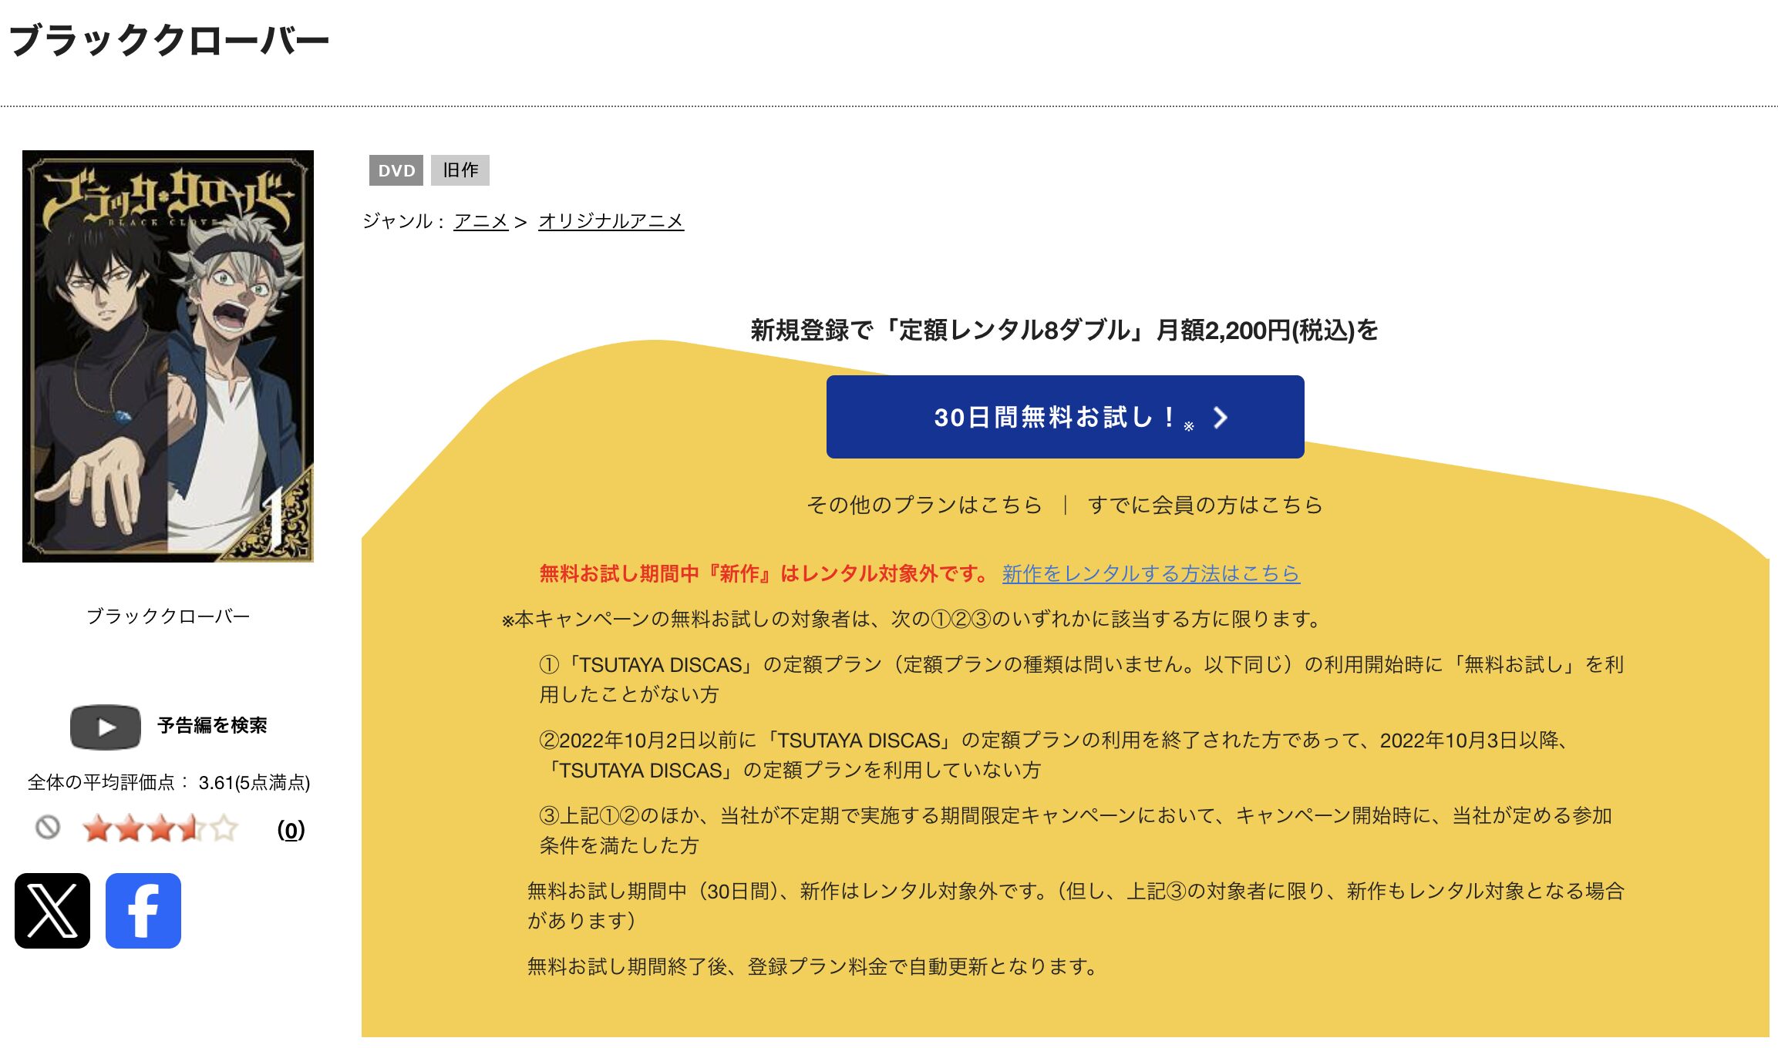1778x1048 pixels.
Task: Open その他のプランはこちら link
Action: [x=924, y=505]
